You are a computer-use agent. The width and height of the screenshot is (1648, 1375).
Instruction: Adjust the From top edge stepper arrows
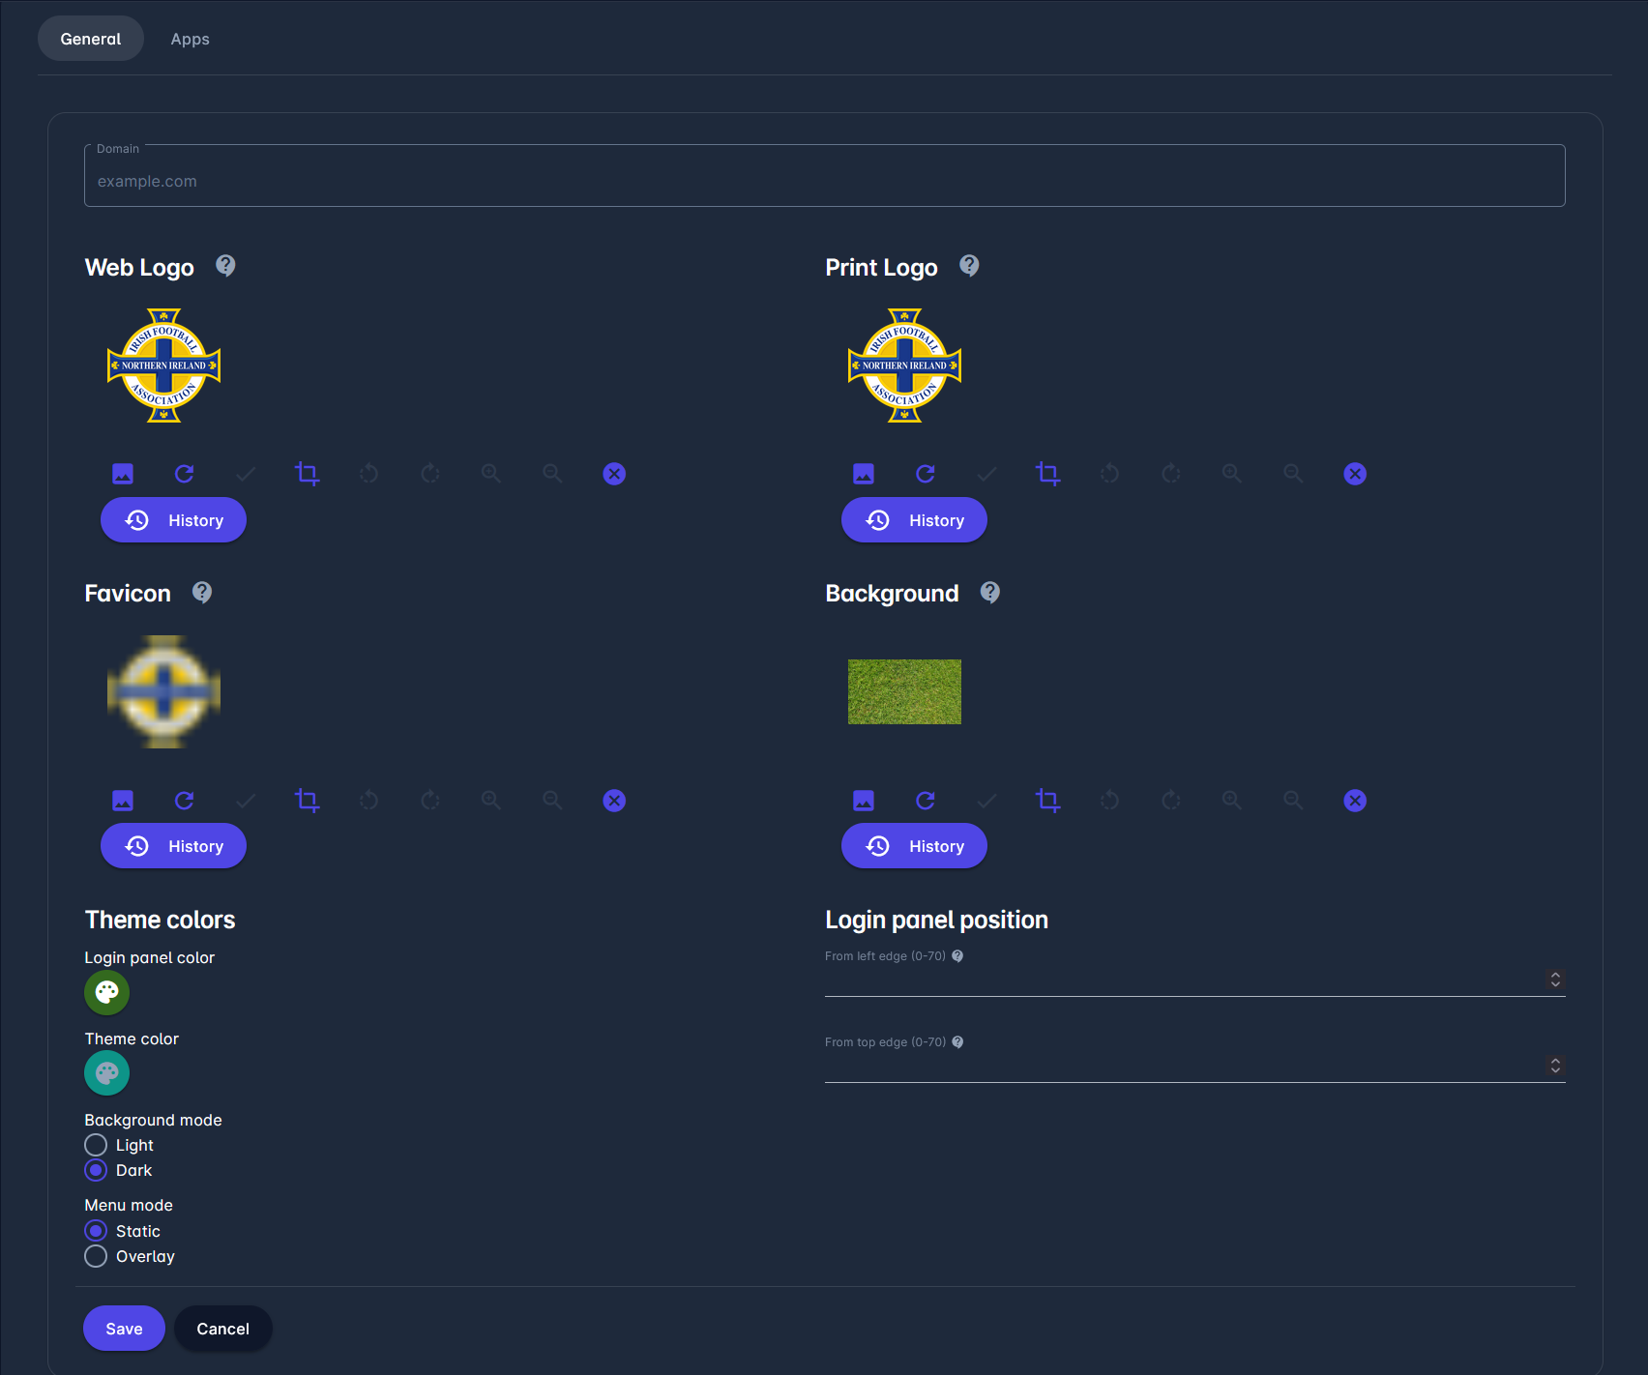coord(1555,1066)
